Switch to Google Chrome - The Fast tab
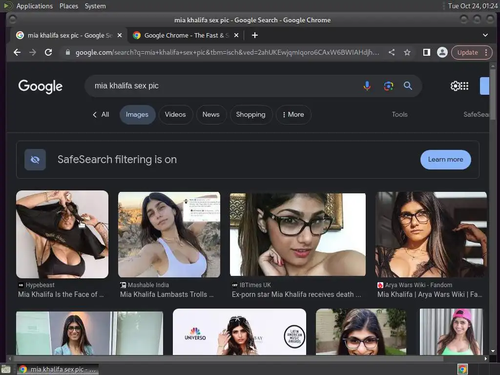Viewport: 500px width, 375px height. point(186,35)
